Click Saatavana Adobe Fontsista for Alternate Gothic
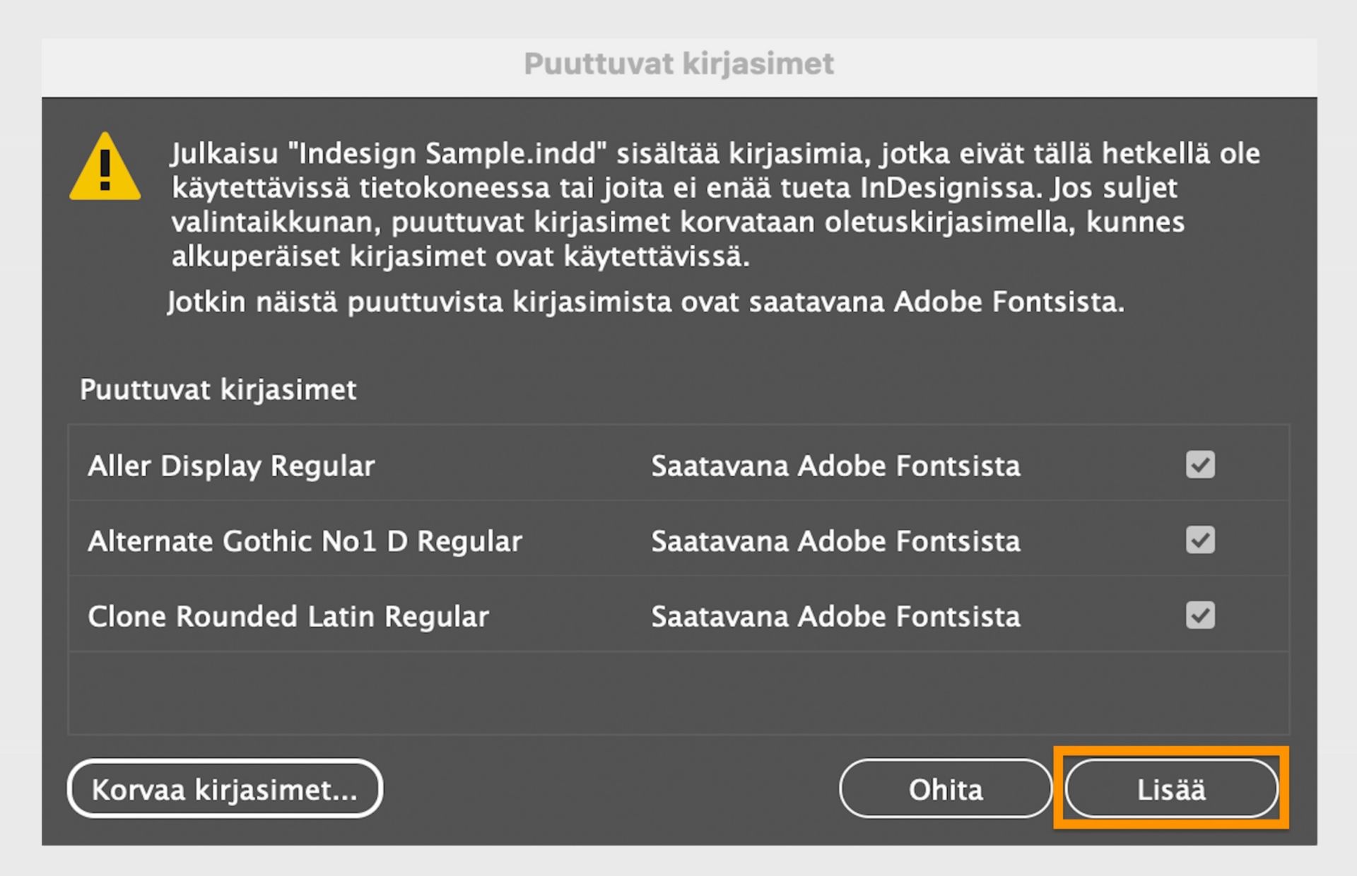This screenshot has height=876, width=1357. (x=836, y=540)
